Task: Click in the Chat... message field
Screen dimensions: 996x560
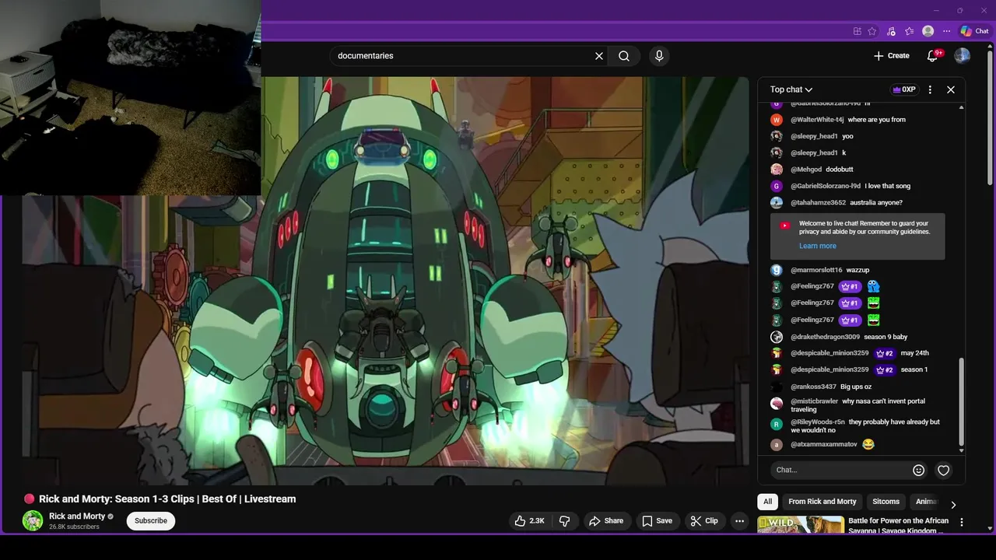Action: (x=840, y=470)
